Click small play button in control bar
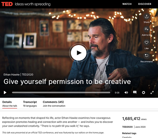158x138 pixels. (x=5, y=92)
